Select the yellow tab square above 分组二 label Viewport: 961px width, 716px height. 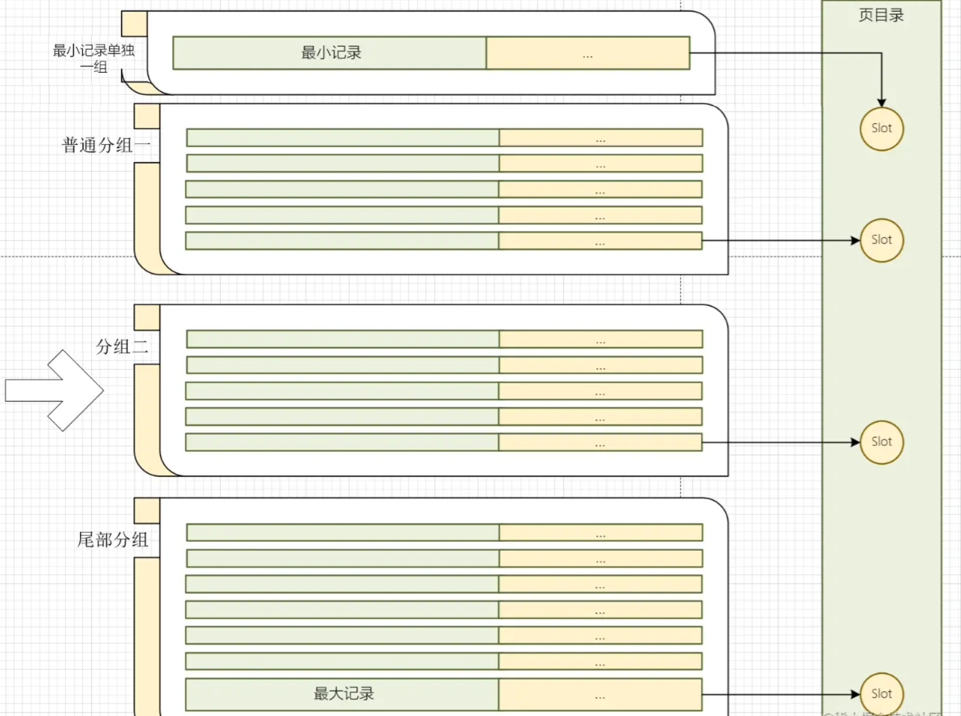point(147,317)
